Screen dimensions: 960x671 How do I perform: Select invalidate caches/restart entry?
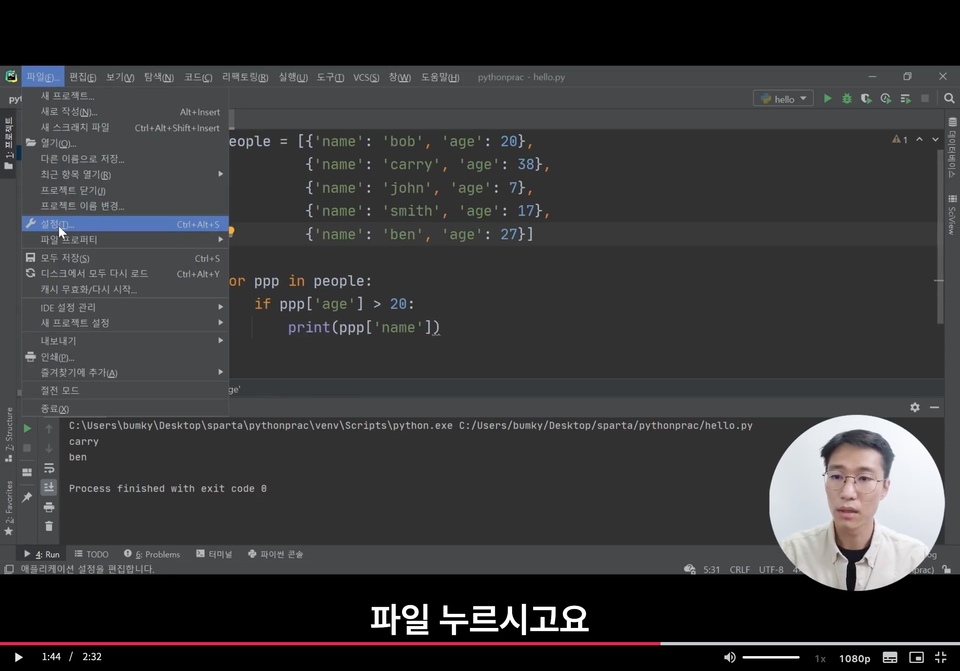(x=125, y=290)
